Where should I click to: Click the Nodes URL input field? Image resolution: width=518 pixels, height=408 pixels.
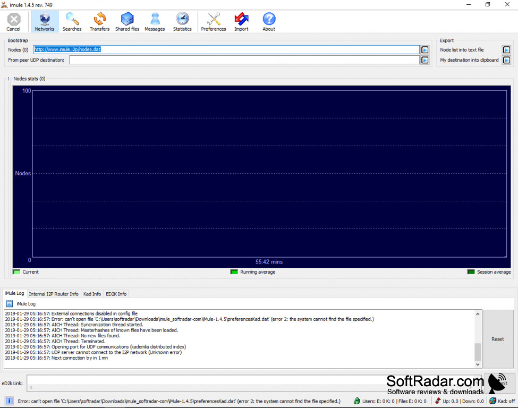[226, 49]
